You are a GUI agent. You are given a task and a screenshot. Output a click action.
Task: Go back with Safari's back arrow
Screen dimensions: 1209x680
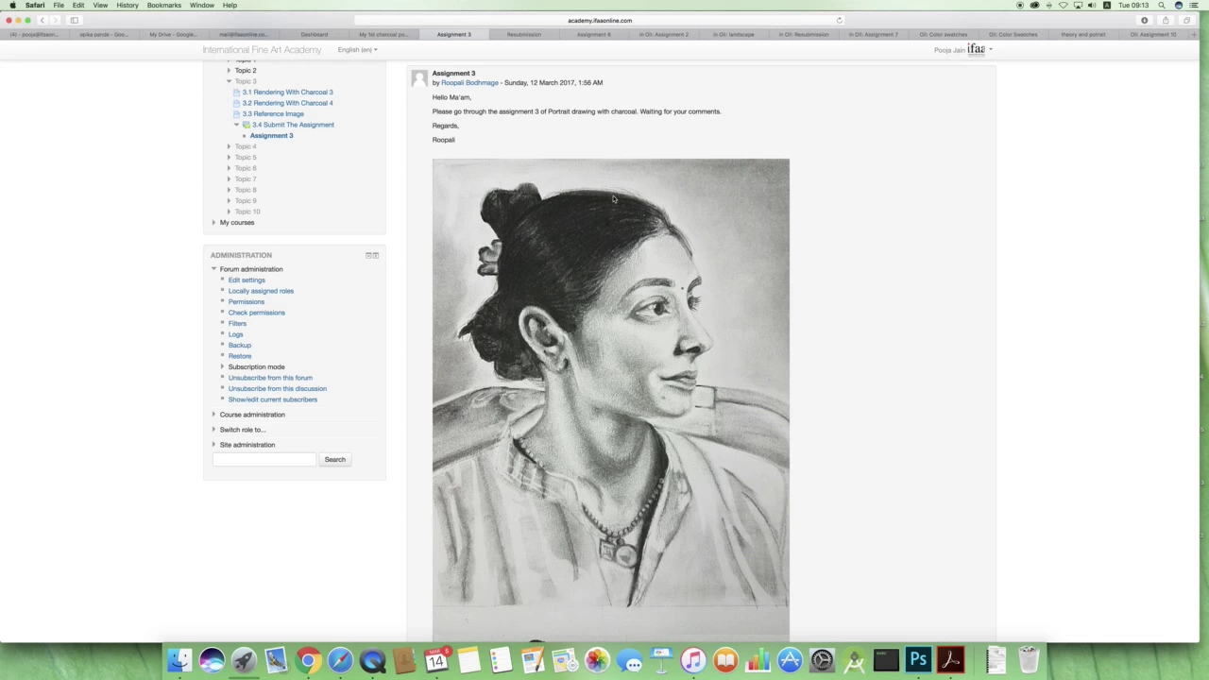point(42,20)
